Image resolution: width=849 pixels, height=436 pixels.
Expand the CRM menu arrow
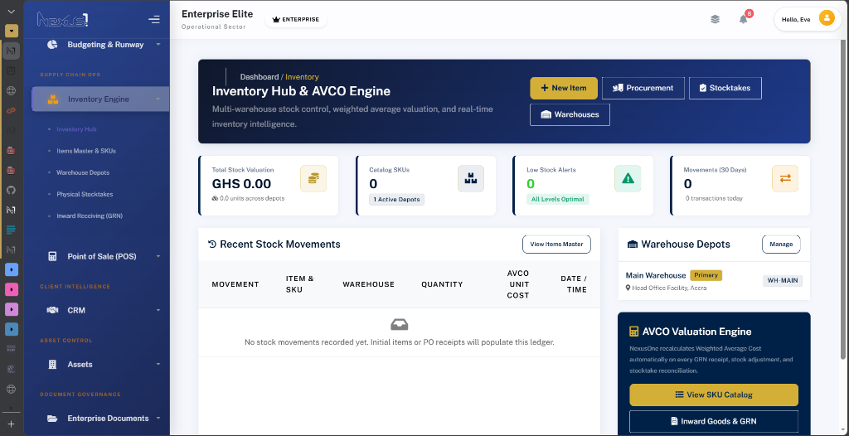point(158,310)
